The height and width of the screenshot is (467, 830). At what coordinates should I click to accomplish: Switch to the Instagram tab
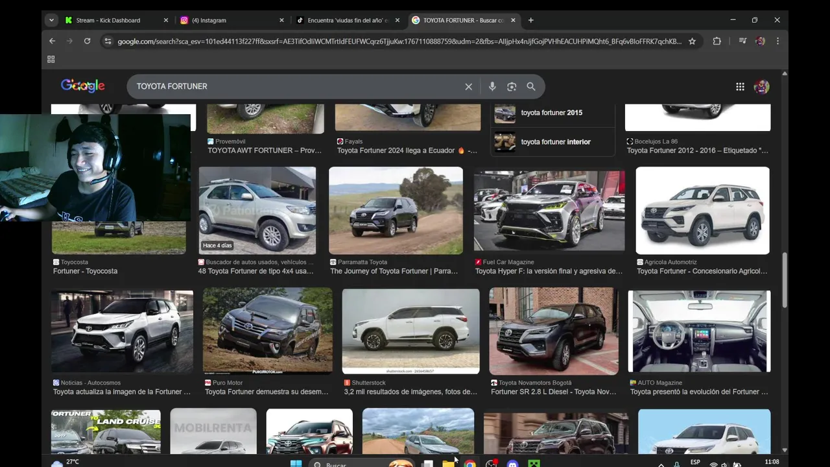pos(232,20)
